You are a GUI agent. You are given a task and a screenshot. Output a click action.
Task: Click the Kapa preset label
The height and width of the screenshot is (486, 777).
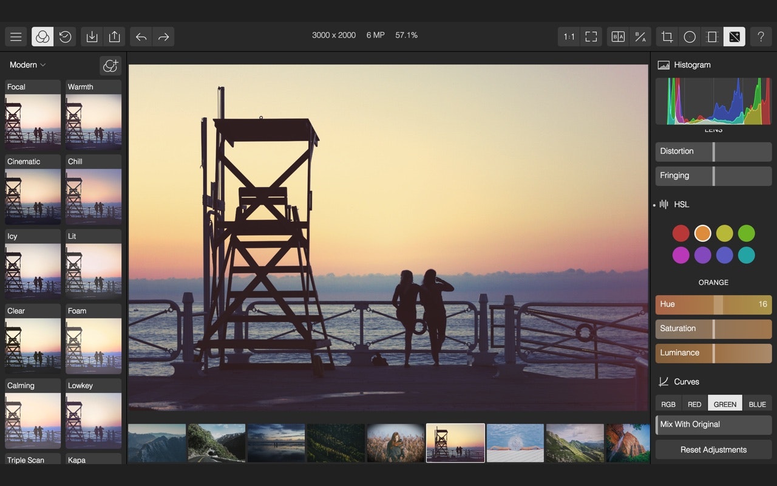76,460
